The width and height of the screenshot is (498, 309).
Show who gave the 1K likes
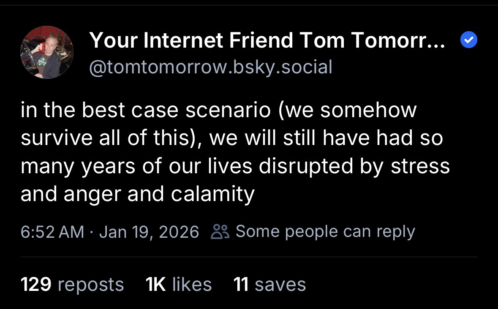[178, 285]
